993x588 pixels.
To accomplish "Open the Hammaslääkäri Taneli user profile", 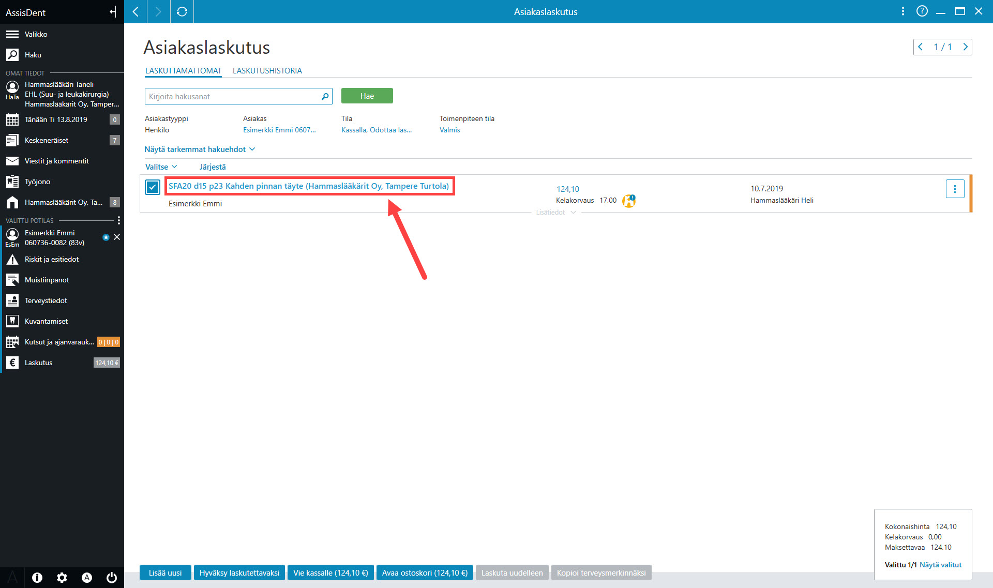I will coord(62,94).
